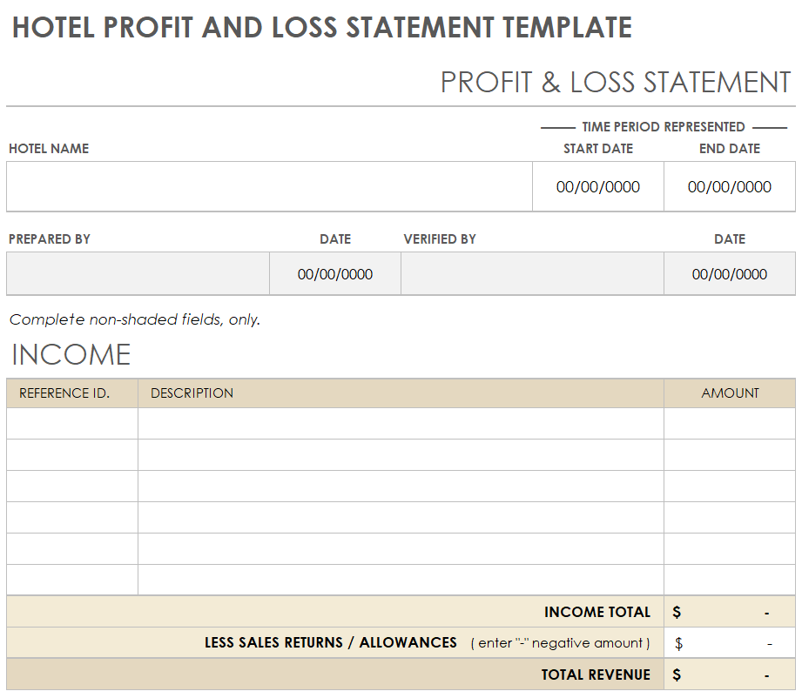Select the date cell beside Verified By
Viewport: 802px width, 698px height.
point(730,274)
